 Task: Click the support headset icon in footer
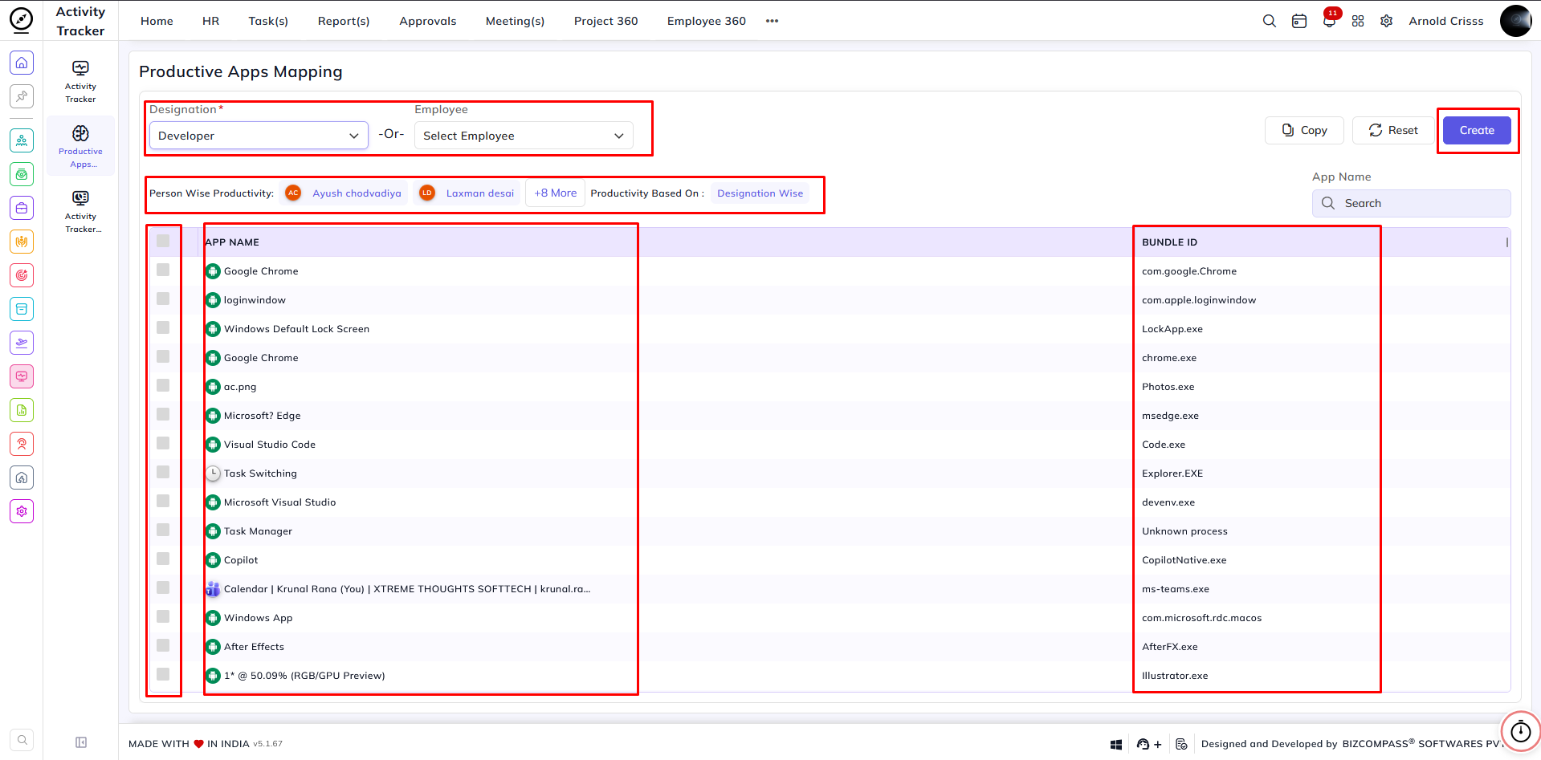(1143, 745)
